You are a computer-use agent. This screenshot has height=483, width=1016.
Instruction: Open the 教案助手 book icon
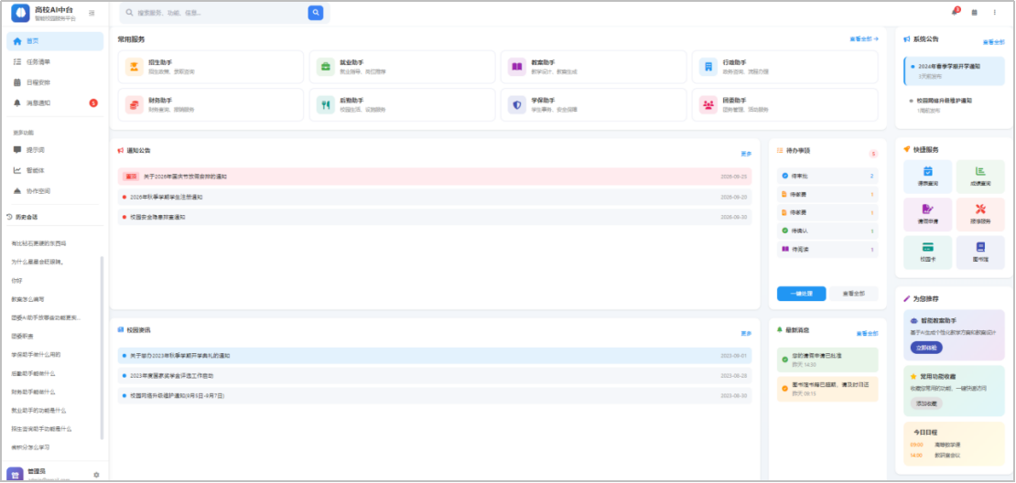517,66
